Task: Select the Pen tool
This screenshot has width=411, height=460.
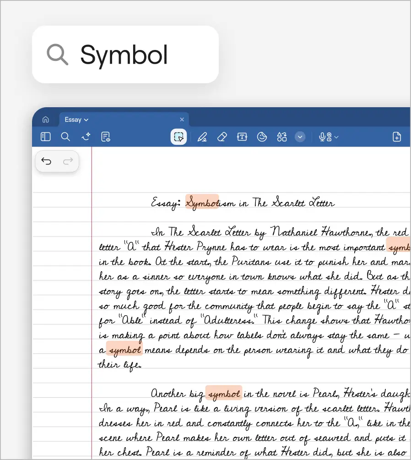Action: click(x=202, y=137)
